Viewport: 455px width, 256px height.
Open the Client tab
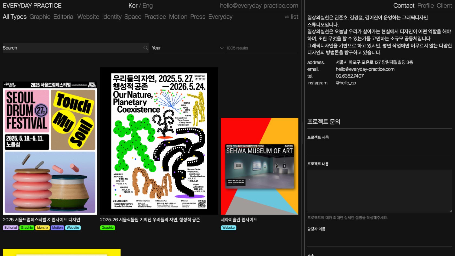[x=444, y=6]
